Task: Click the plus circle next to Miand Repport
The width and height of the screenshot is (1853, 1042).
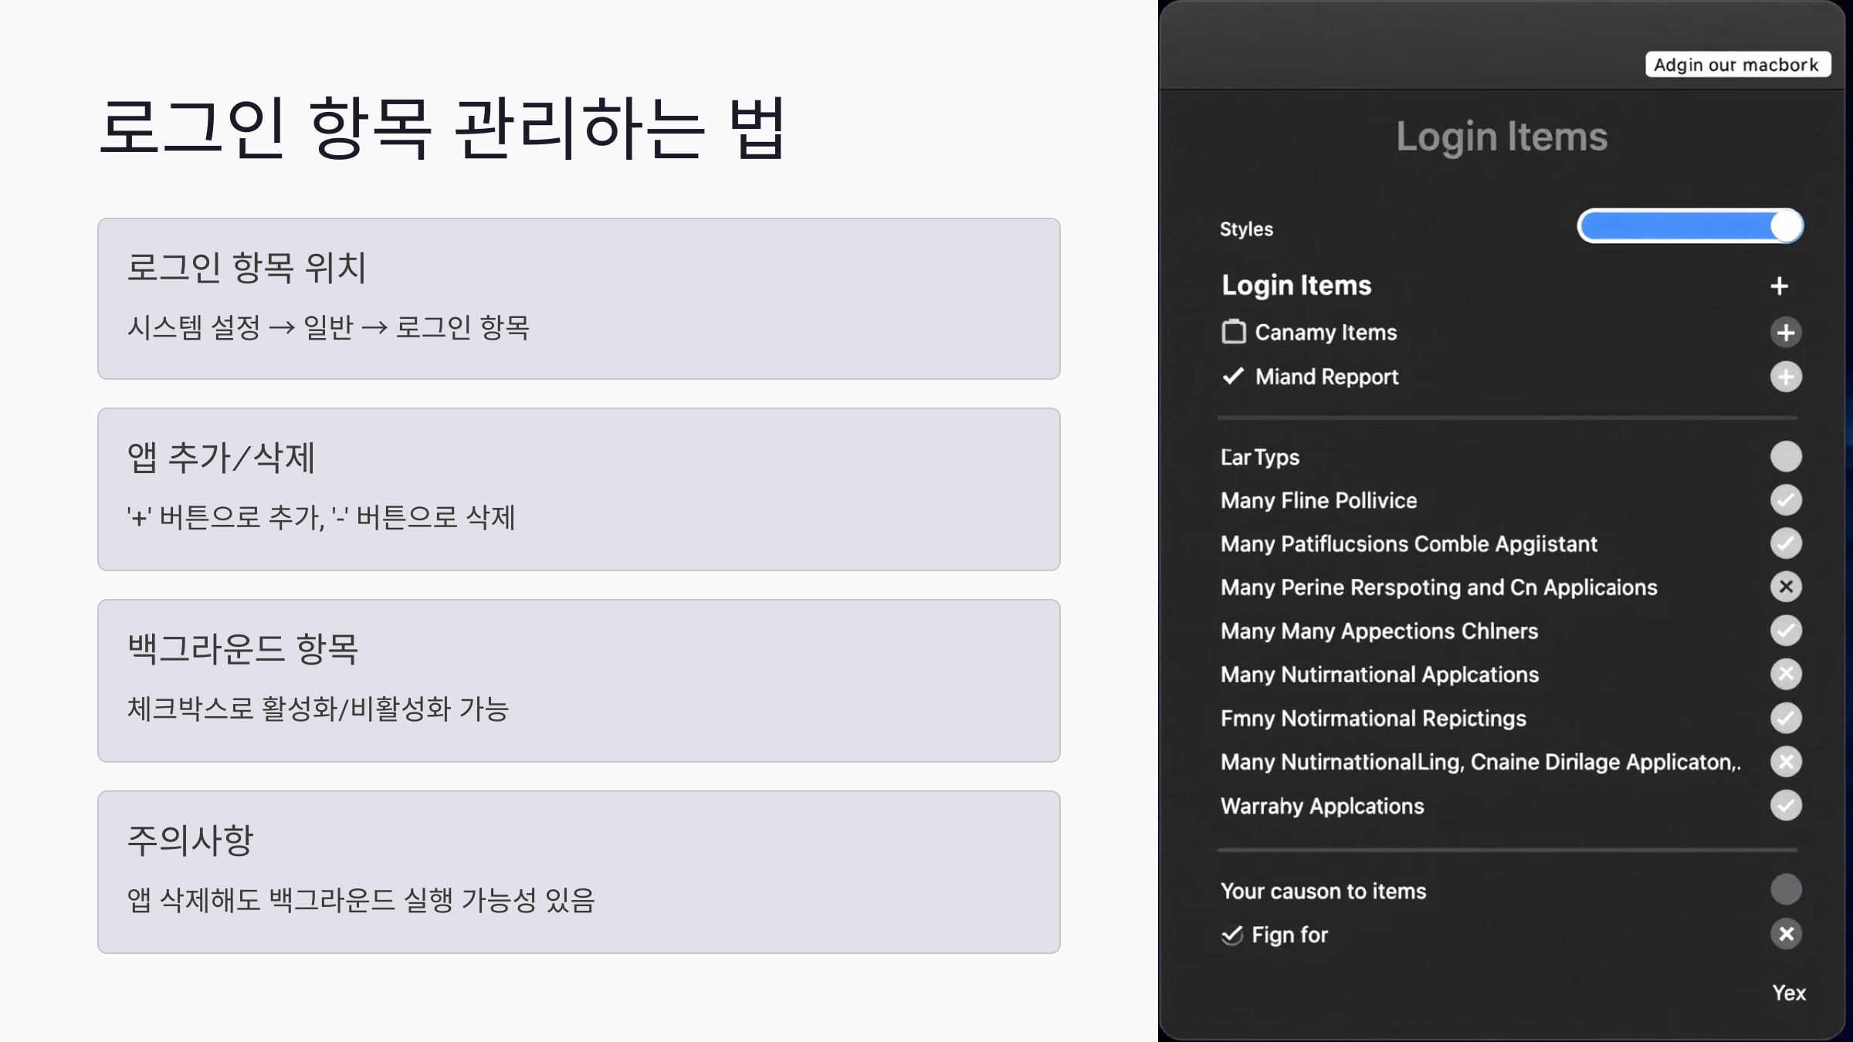Action: pos(1785,377)
